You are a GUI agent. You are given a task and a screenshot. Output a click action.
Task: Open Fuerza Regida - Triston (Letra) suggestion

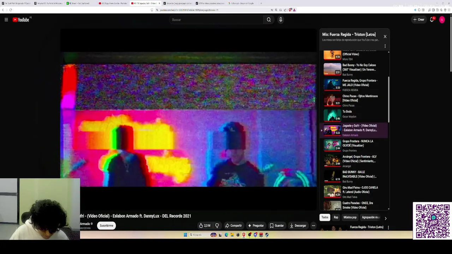click(x=367, y=227)
